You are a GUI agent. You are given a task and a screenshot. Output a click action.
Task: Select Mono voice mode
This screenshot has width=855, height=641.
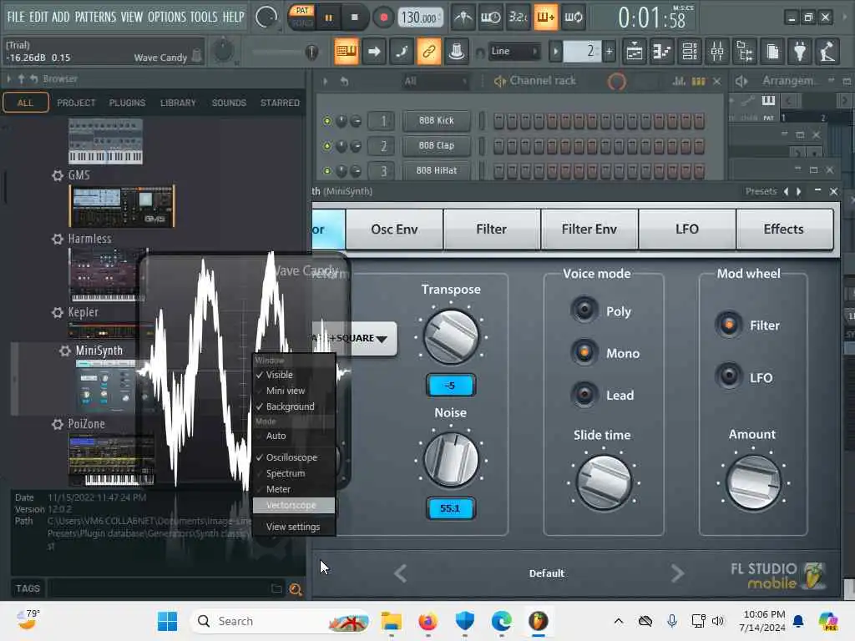584,352
